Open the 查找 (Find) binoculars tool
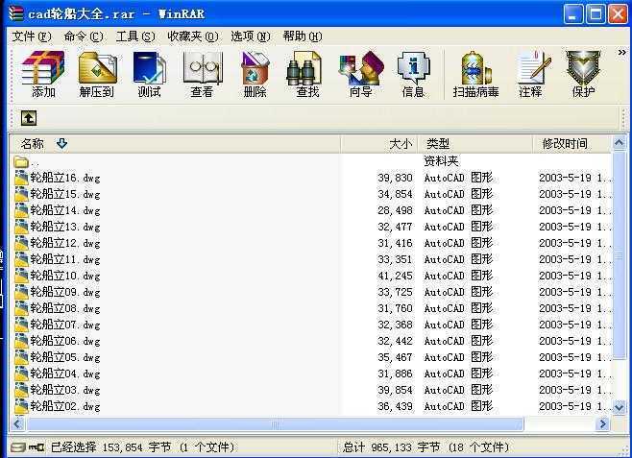The image size is (632, 458). (x=306, y=75)
